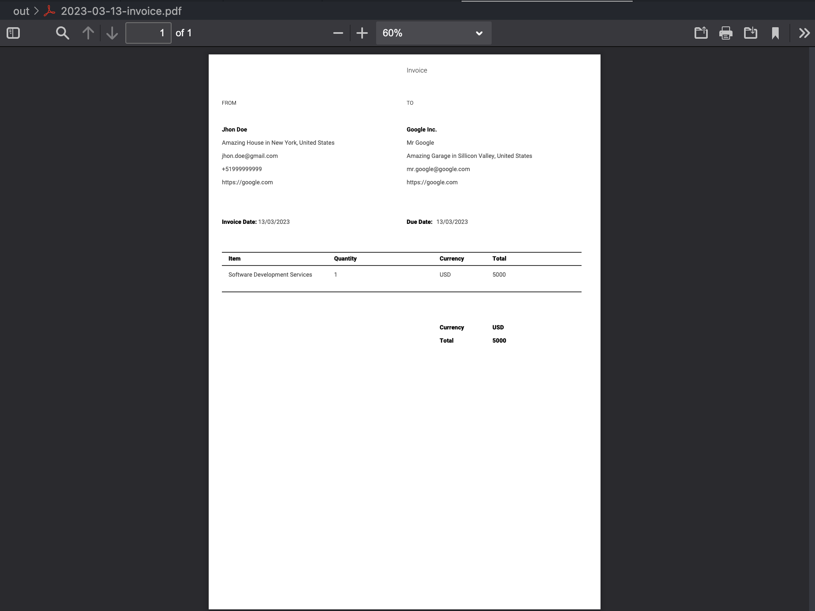Image resolution: width=815 pixels, height=611 pixels.
Task: Click the vertical scrollbar on right edge
Action: 812,289
